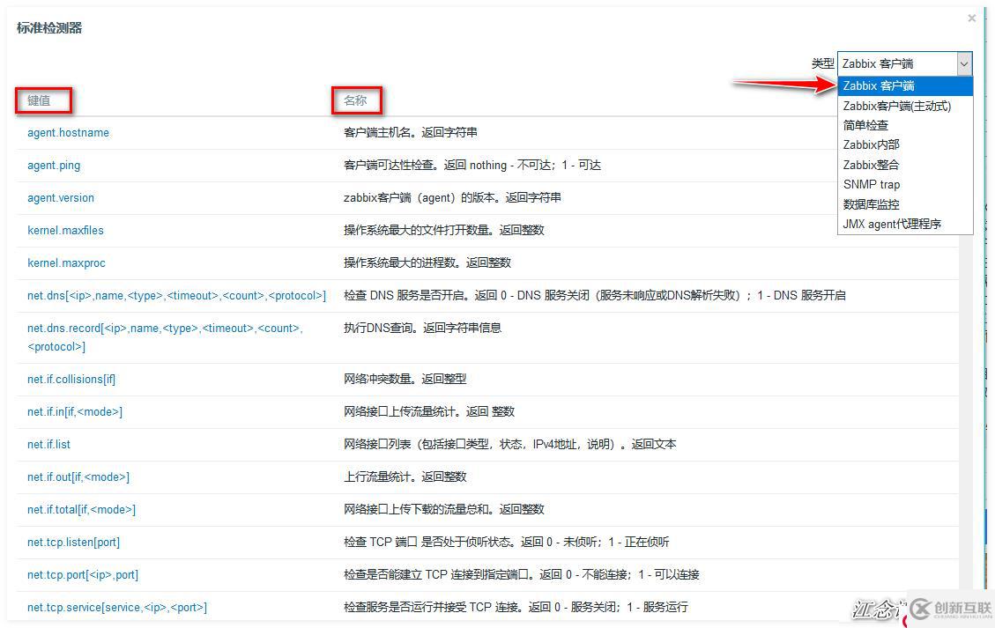Viewport: 995px width, 628px height.
Task: Click net.if.collisions[if] key
Action: tap(71, 380)
